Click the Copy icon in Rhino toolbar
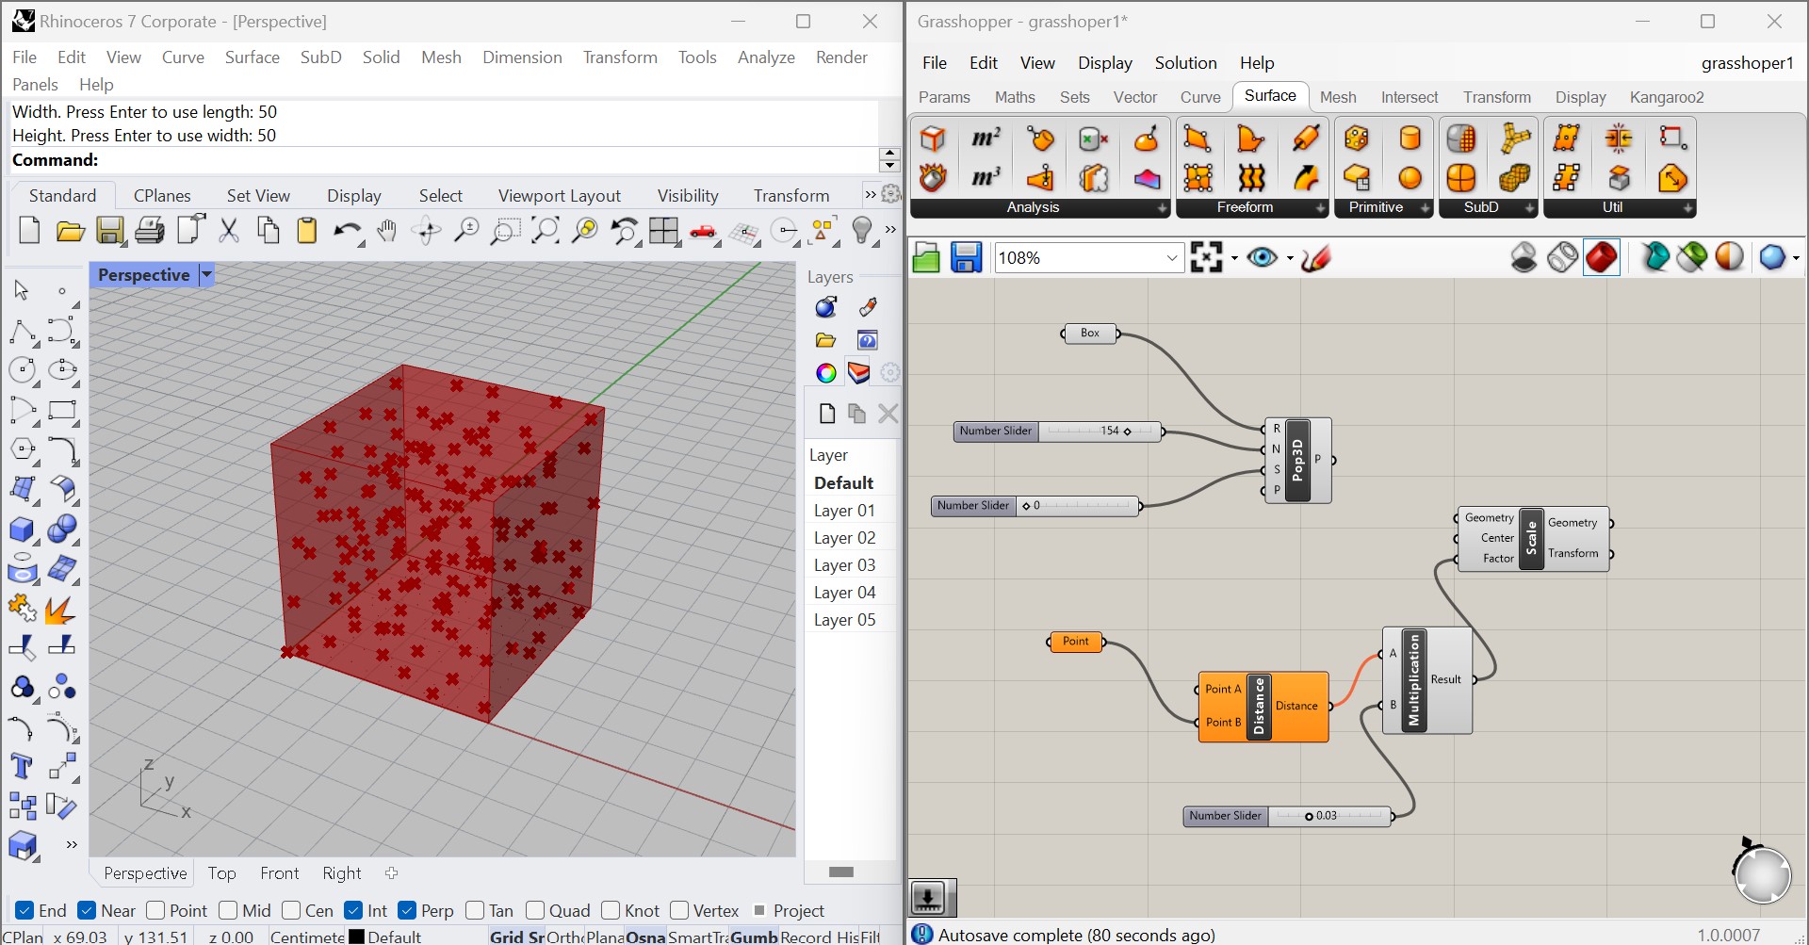Screen dimensions: 1809x945 (269, 231)
